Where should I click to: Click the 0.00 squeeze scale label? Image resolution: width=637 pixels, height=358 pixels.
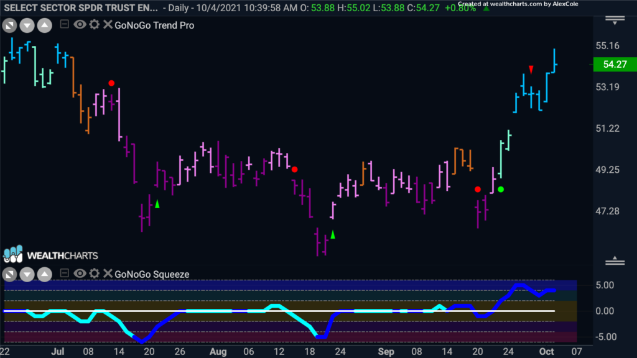(x=605, y=311)
